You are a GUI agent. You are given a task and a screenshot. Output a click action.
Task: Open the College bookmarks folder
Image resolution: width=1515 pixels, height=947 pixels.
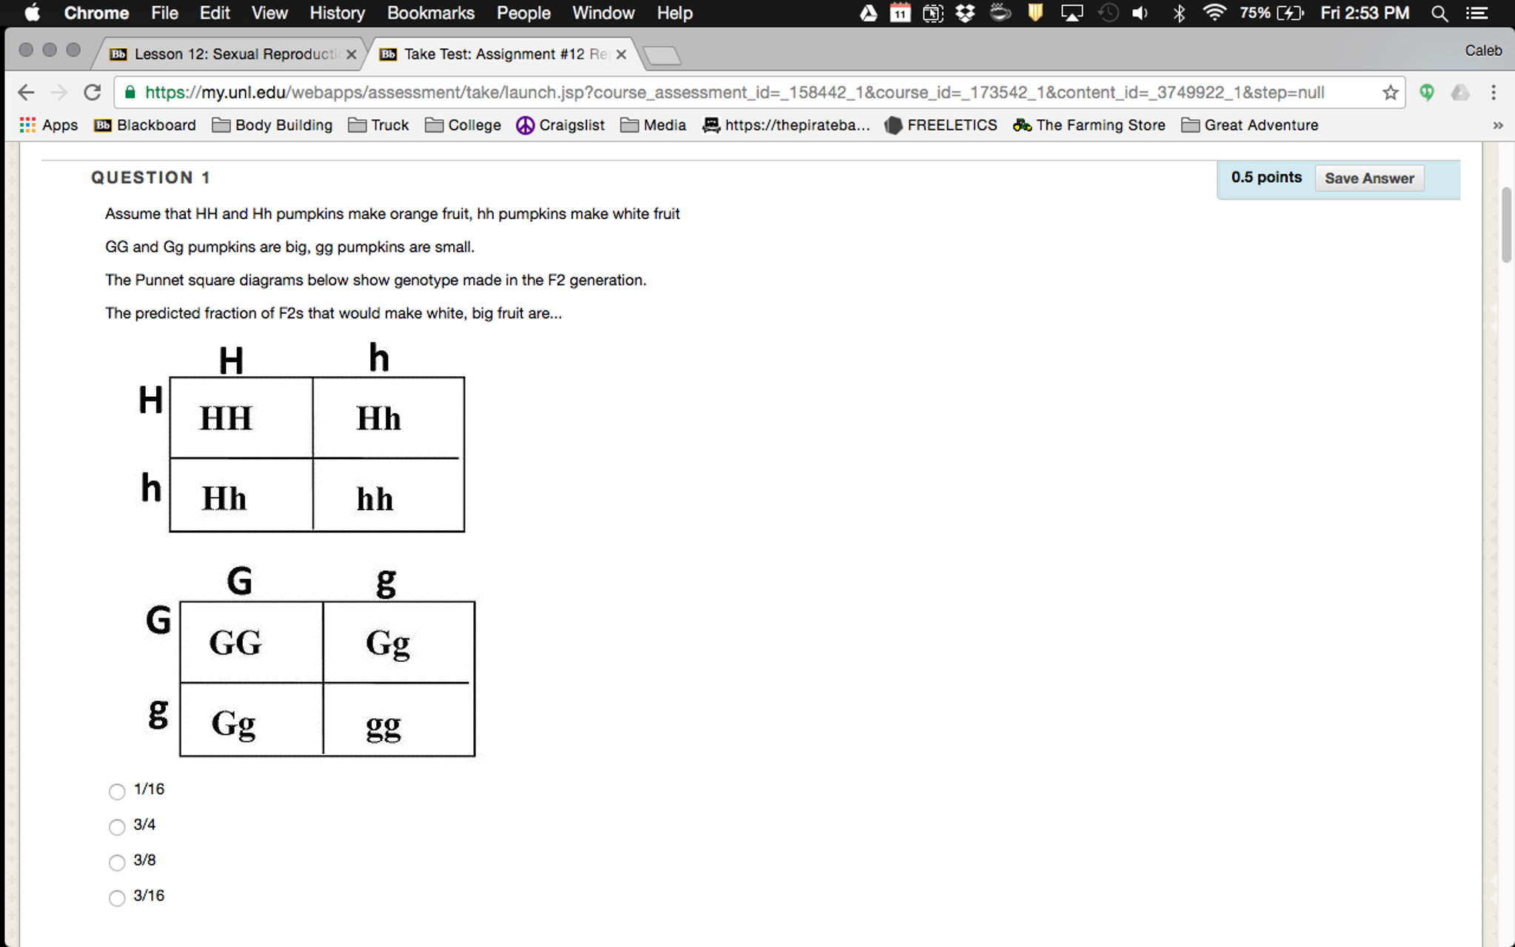coord(464,125)
